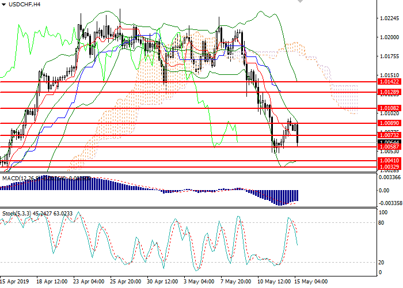Click the USDCHF,H4 chart title
This screenshot has height=288, width=403.
tap(25, 4)
